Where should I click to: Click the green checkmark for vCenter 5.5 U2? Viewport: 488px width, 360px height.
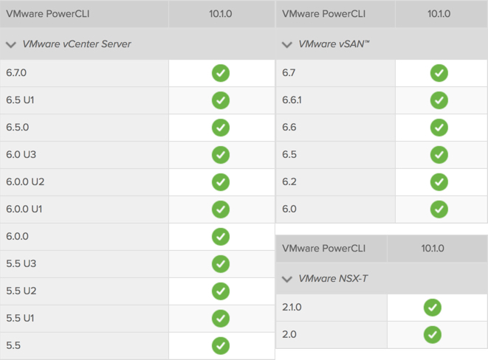click(221, 291)
